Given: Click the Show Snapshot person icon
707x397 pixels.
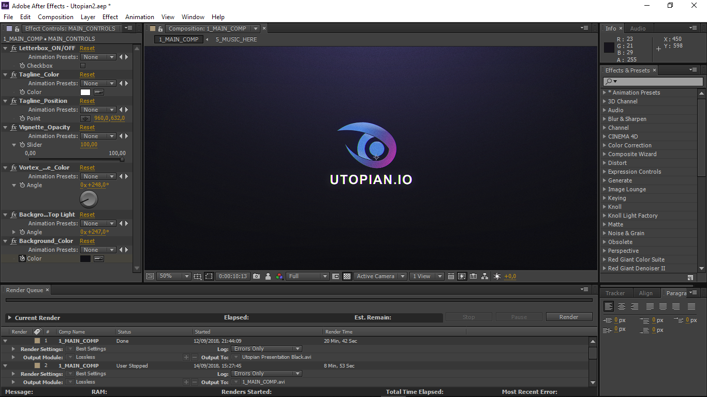Looking at the screenshot, I should 268,276.
